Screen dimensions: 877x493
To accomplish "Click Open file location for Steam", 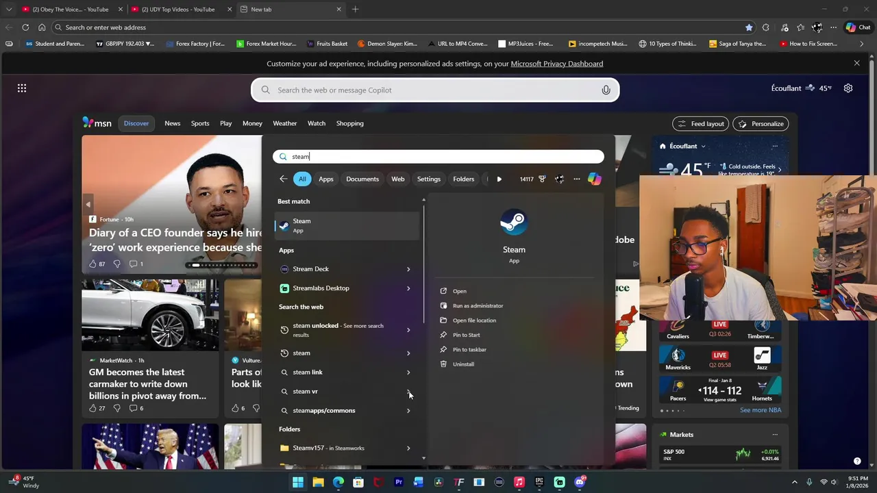I will 474,320.
